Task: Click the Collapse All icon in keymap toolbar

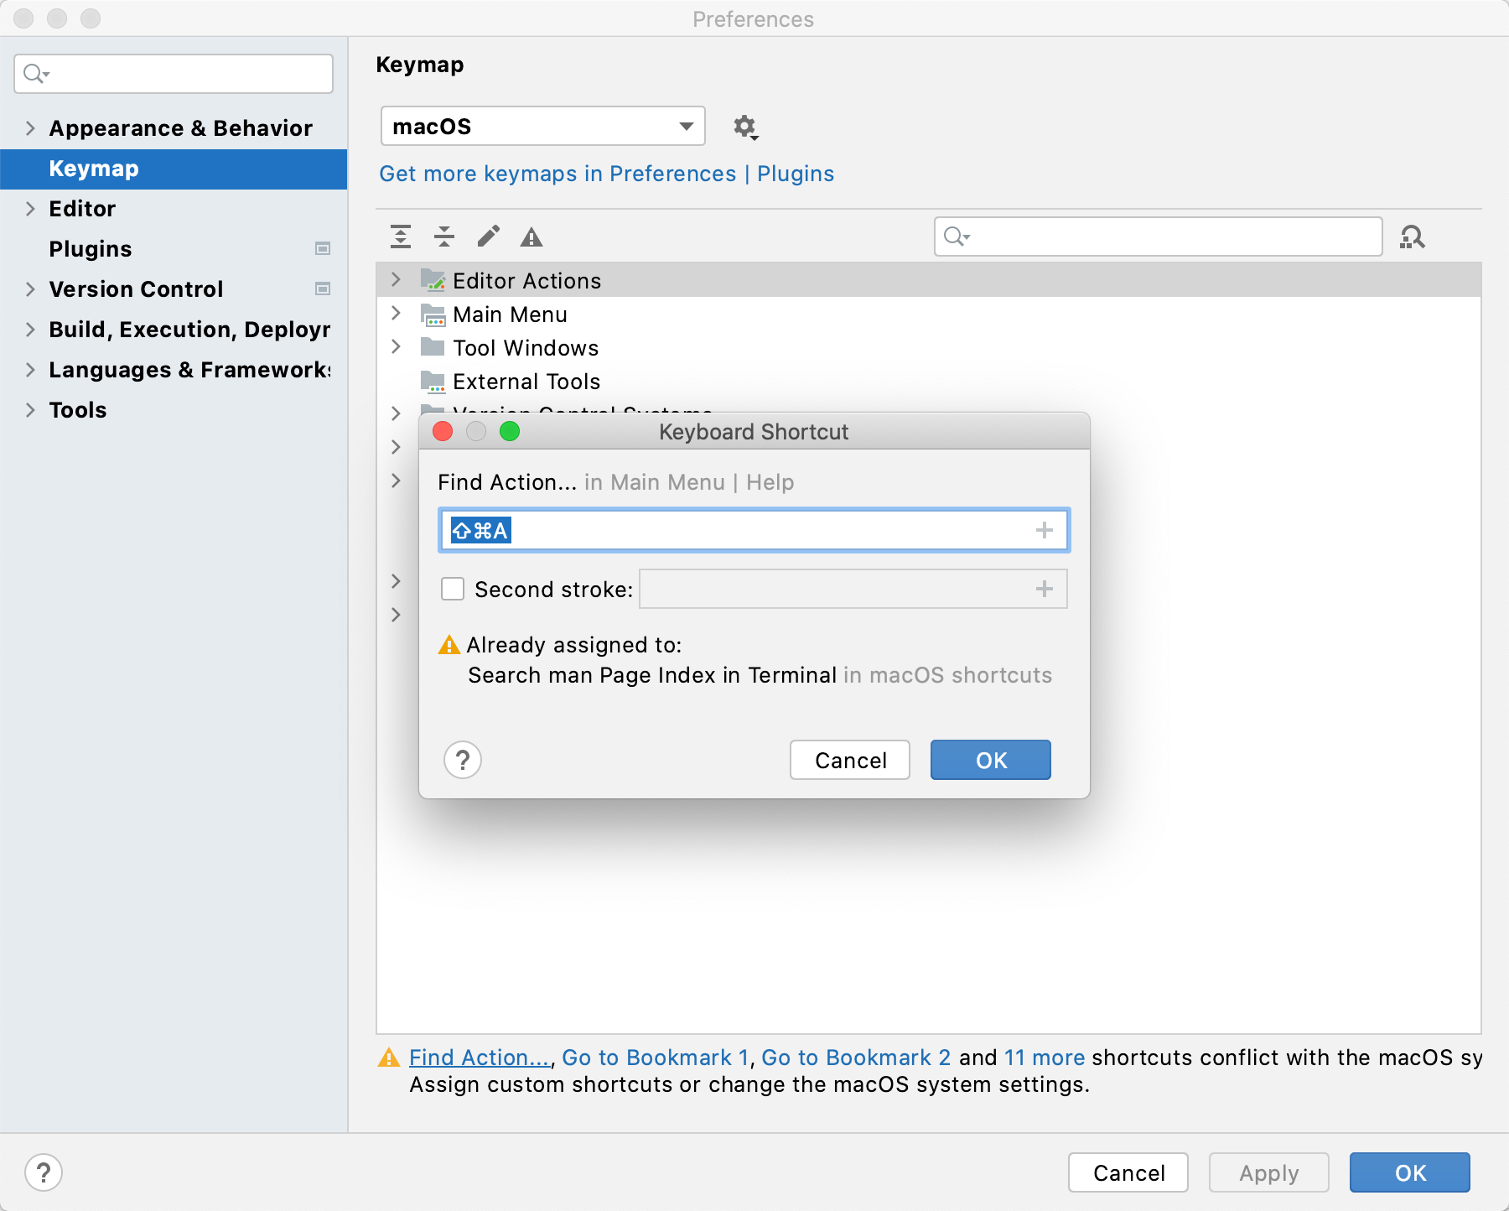Action: click(x=444, y=236)
